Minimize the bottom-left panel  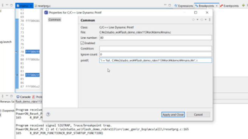(7, 96)
